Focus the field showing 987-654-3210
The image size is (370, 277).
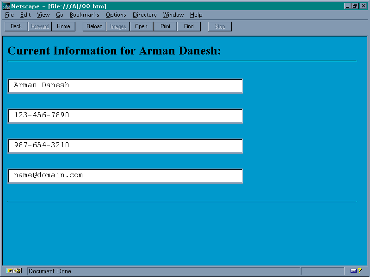(x=125, y=146)
